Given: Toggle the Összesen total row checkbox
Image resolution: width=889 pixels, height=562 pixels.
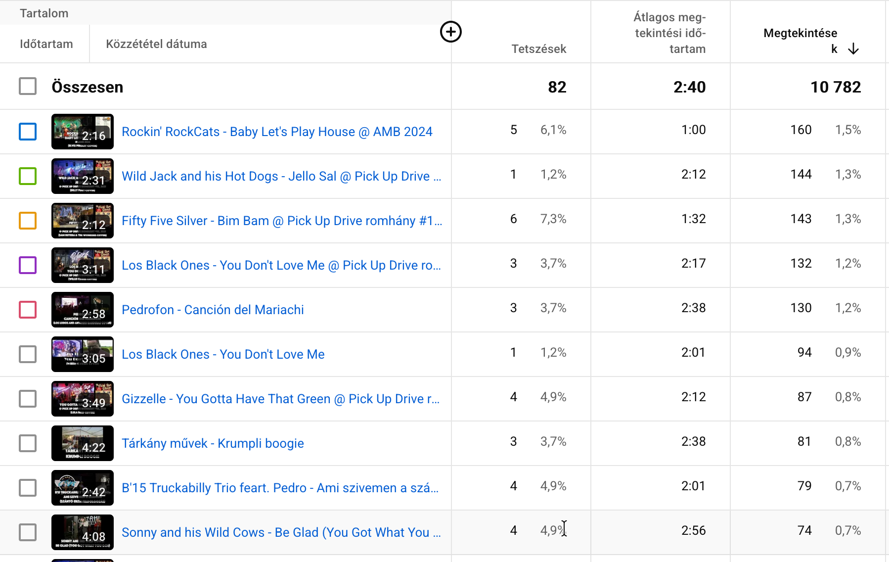Looking at the screenshot, I should pyautogui.click(x=28, y=87).
